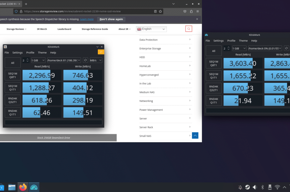Click the Firefox address bar URL

[72, 11]
